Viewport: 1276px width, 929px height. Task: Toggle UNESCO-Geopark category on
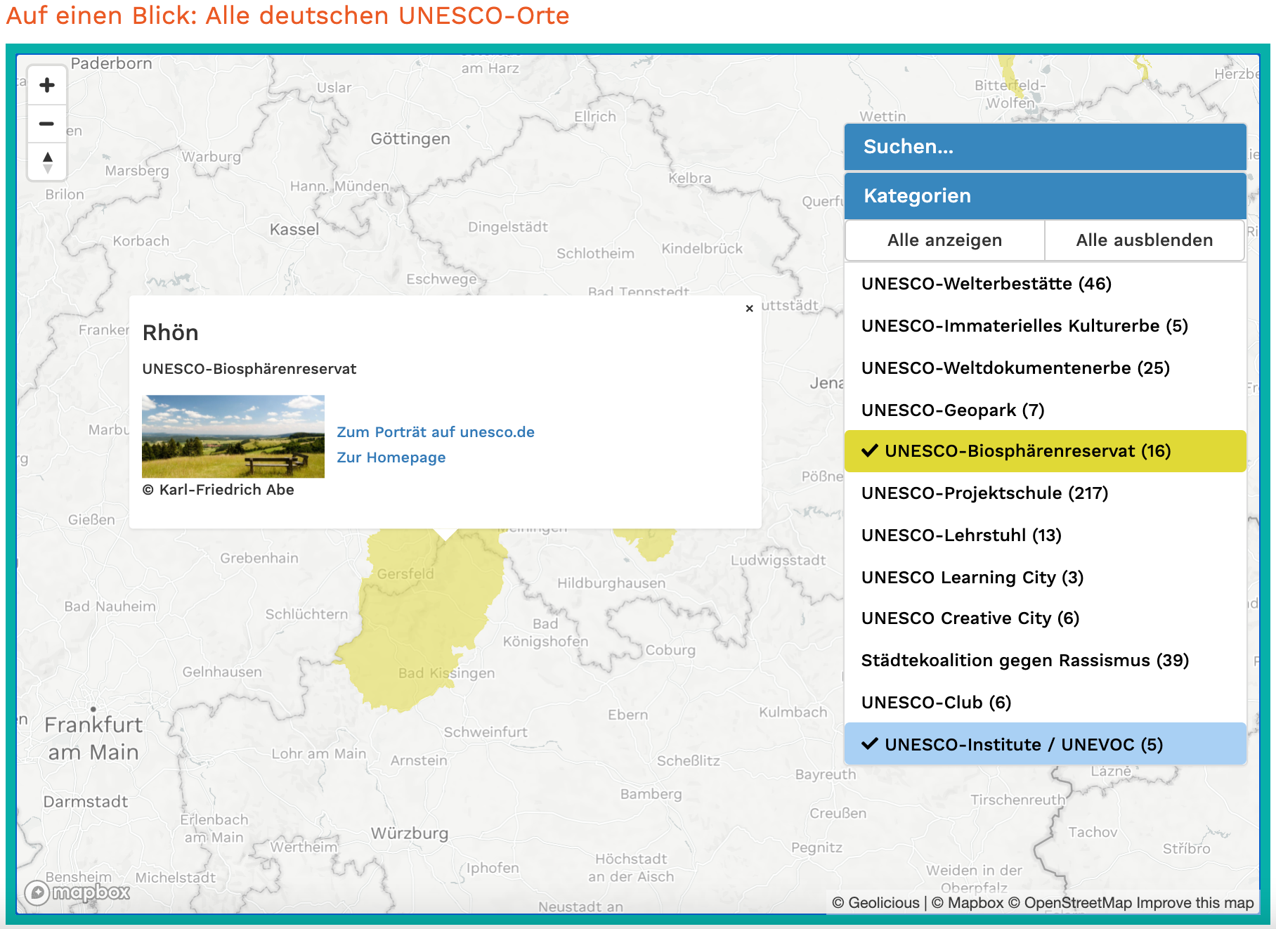tap(952, 410)
